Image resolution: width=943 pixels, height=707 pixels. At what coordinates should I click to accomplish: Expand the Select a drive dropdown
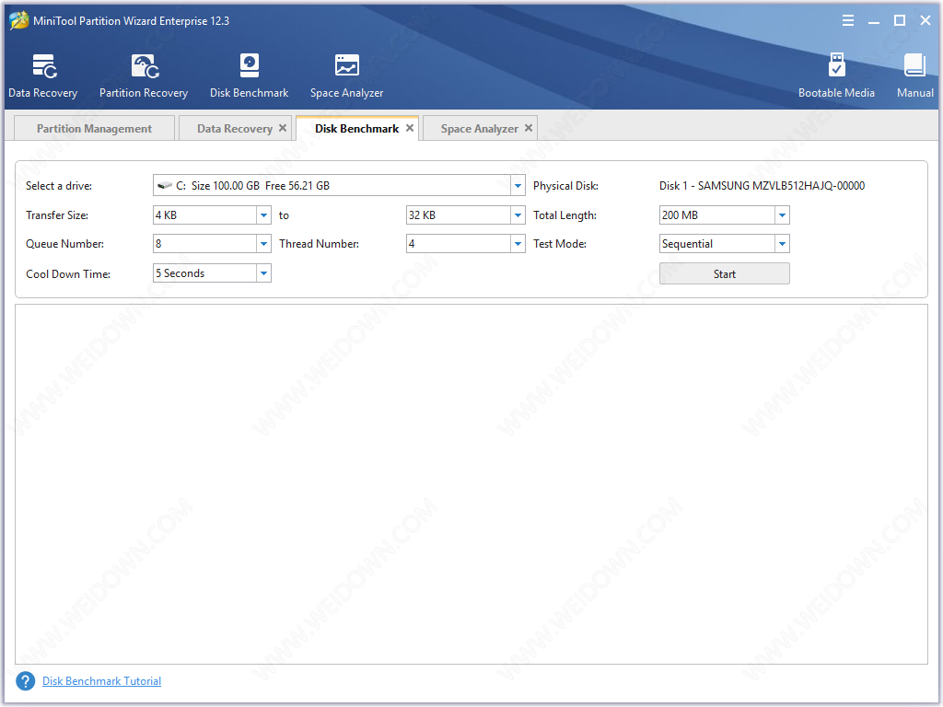pyautogui.click(x=518, y=186)
